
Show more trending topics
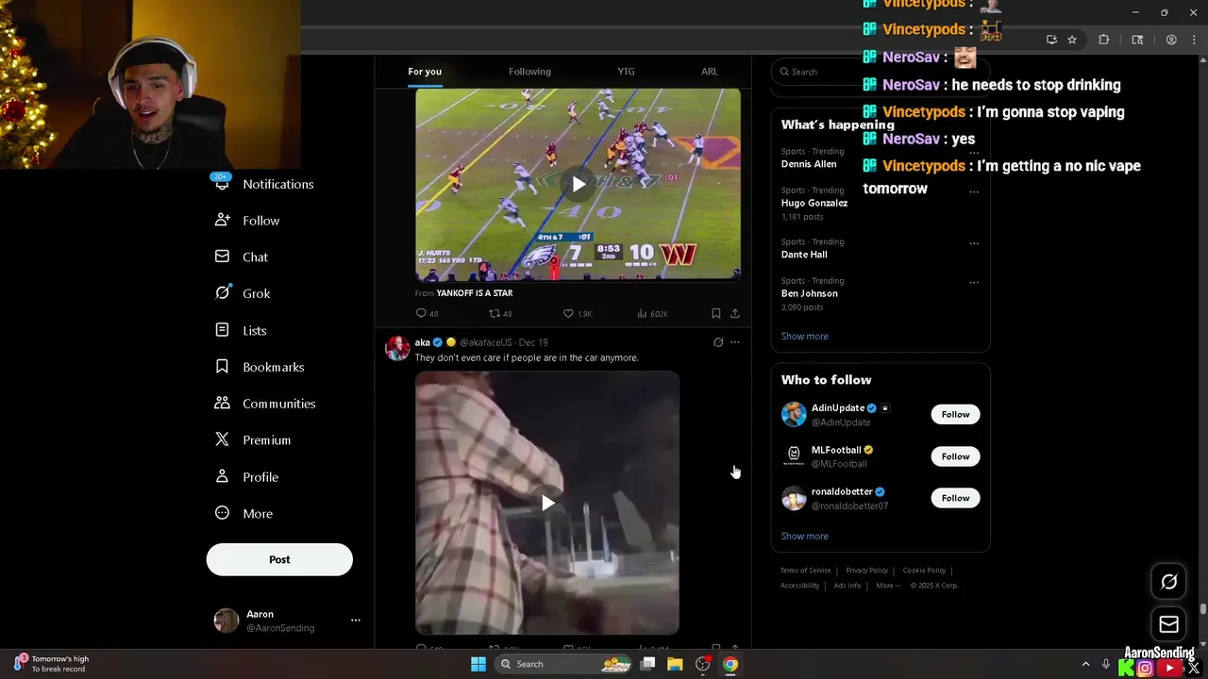pos(804,337)
